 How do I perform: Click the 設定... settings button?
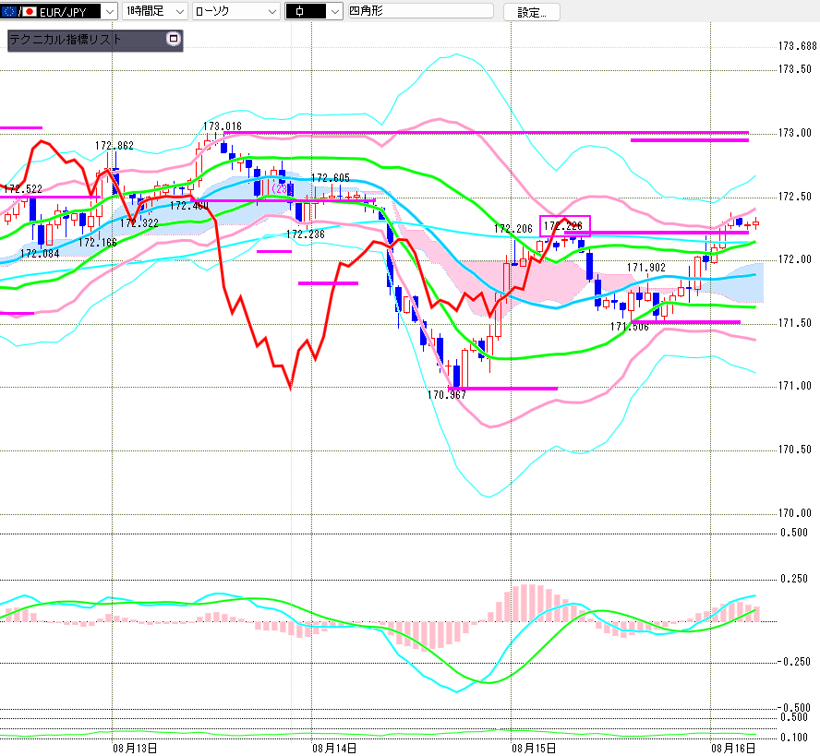tap(531, 12)
